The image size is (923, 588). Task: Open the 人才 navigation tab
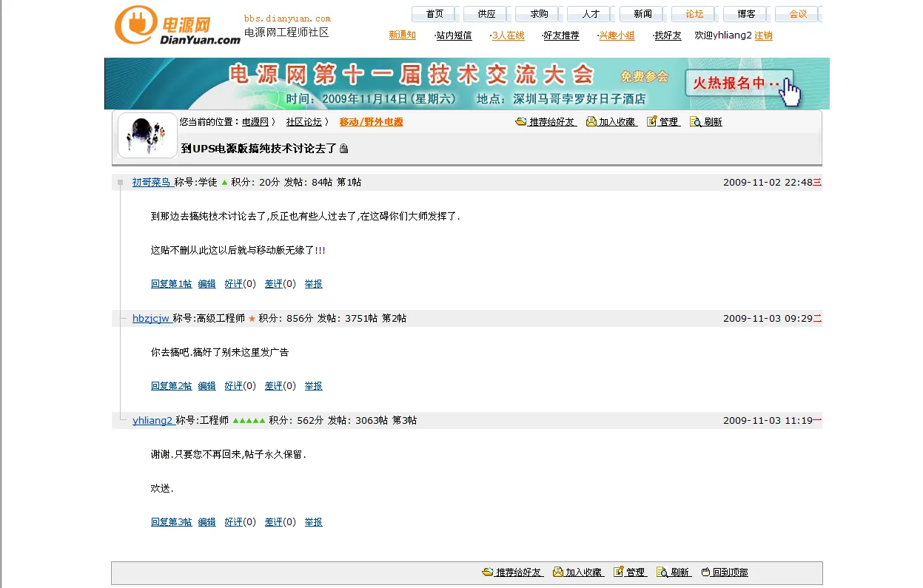point(591,14)
